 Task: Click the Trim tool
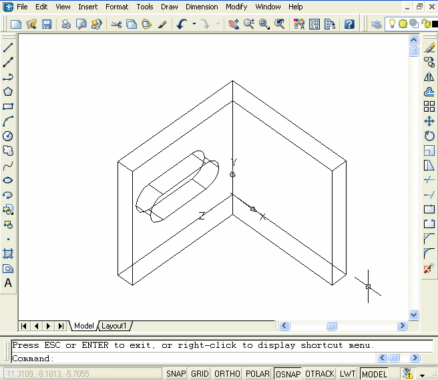pyautogui.click(x=429, y=180)
